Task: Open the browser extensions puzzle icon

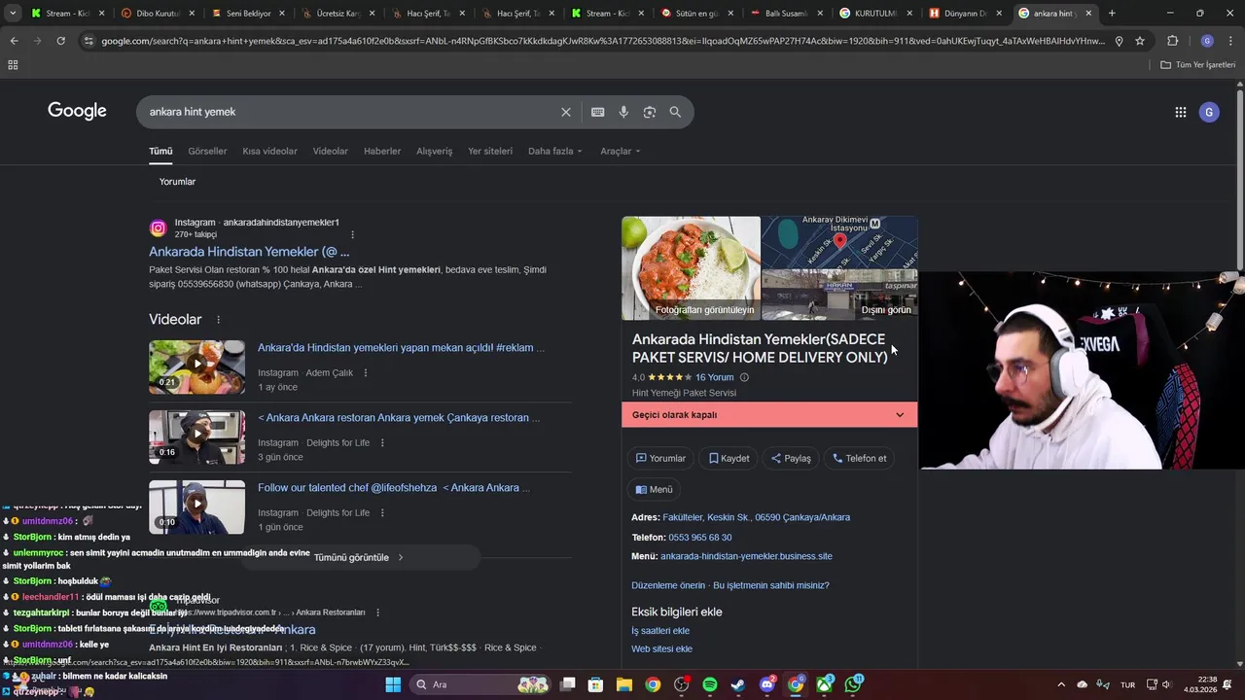Action: tap(1172, 41)
